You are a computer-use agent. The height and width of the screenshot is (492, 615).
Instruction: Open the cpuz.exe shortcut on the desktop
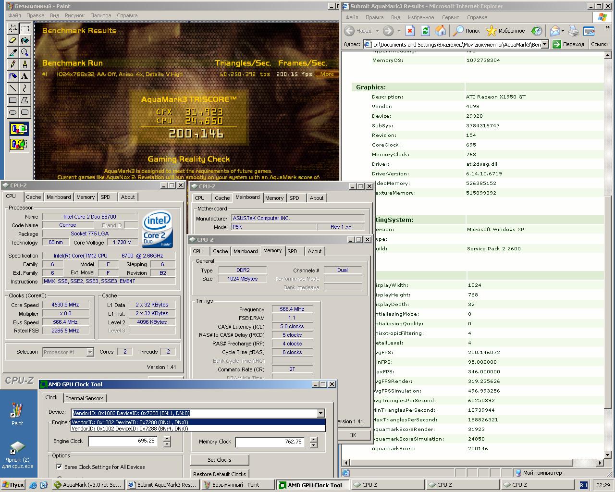point(17,455)
